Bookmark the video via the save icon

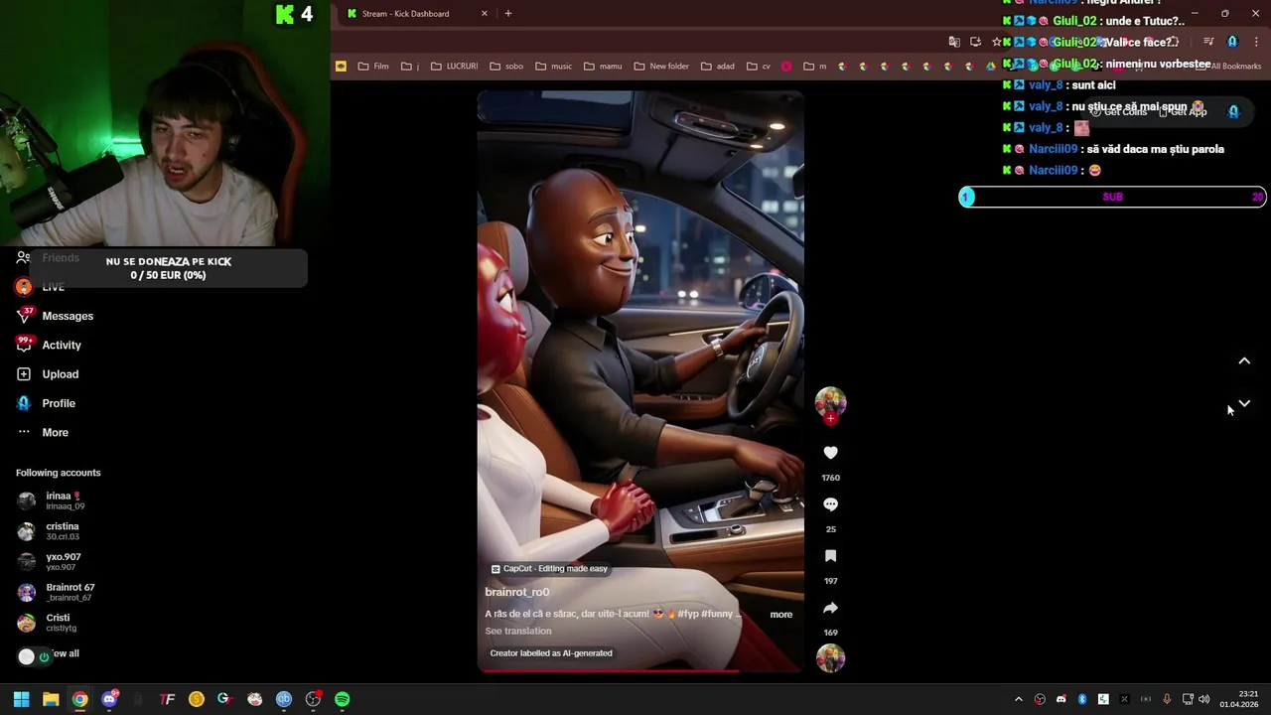(x=830, y=556)
